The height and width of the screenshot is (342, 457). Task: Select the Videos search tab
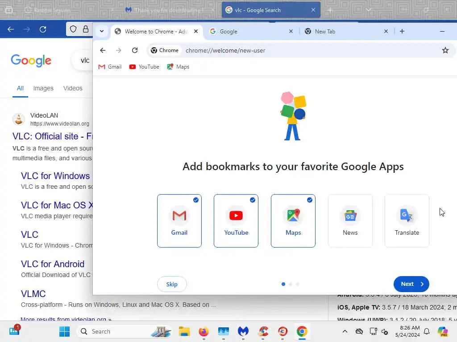click(x=73, y=88)
